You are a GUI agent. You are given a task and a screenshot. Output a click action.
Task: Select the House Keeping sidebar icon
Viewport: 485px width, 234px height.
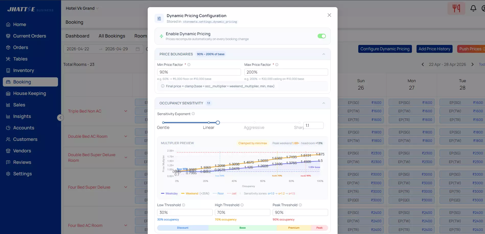8,93
